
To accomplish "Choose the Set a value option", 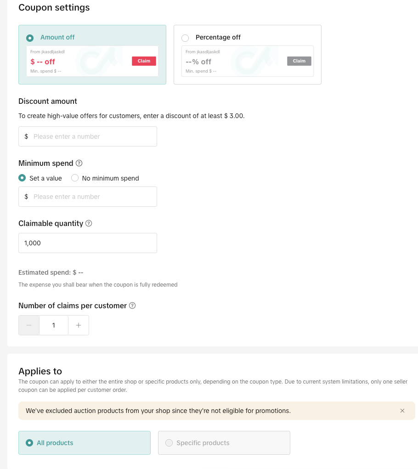I will [22, 178].
